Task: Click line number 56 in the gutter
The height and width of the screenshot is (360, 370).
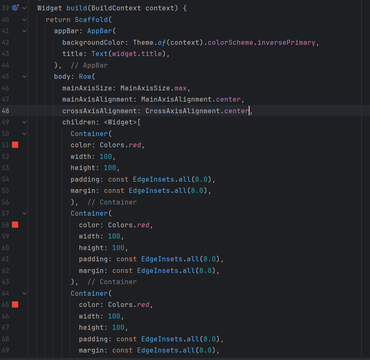Action: coord(5,202)
